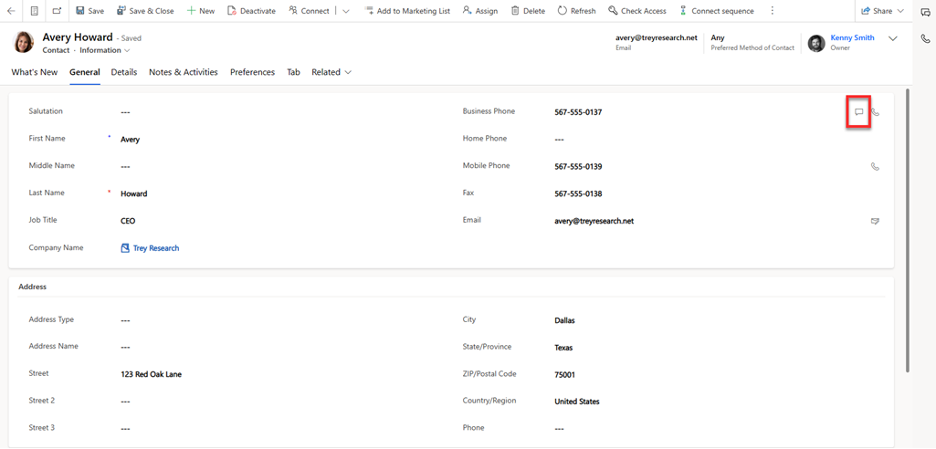Open record in new window icon
The width and height of the screenshot is (936, 449).
57,11
